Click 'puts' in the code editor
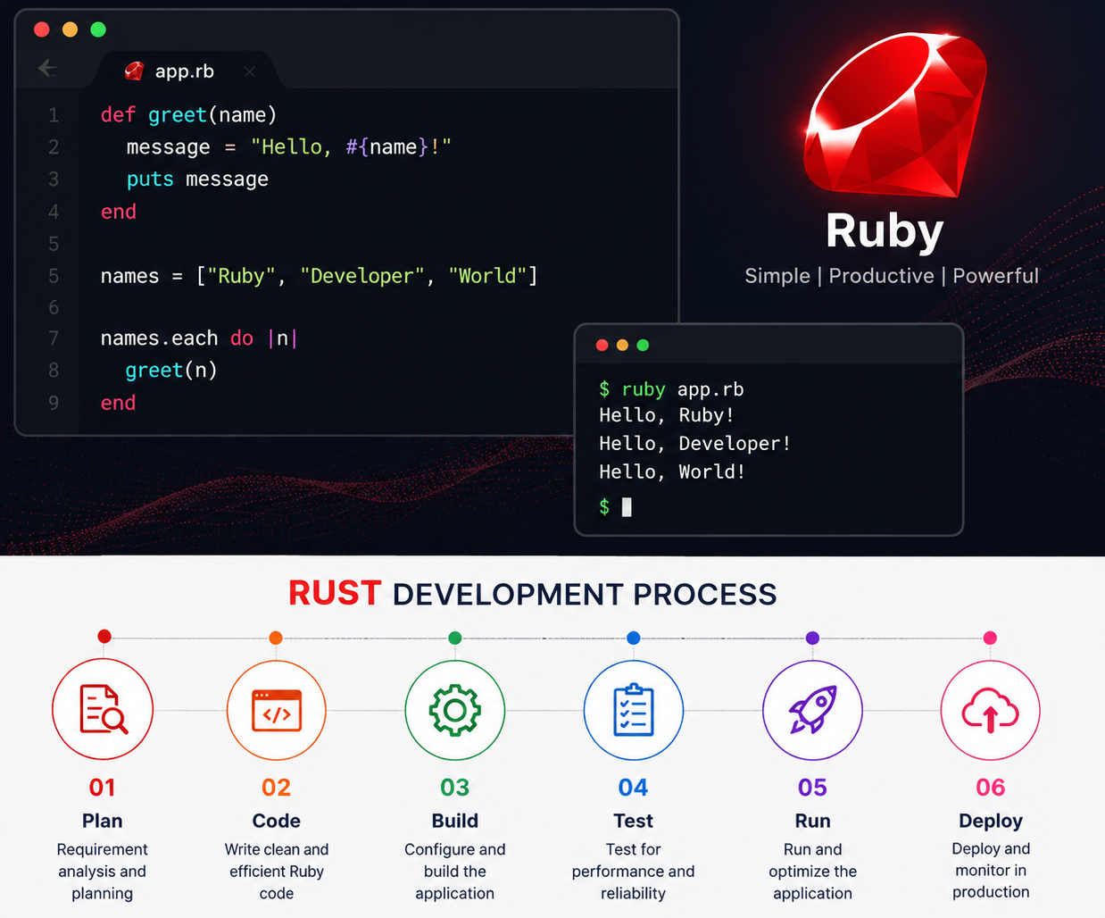1105x918 pixels. [x=150, y=179]
